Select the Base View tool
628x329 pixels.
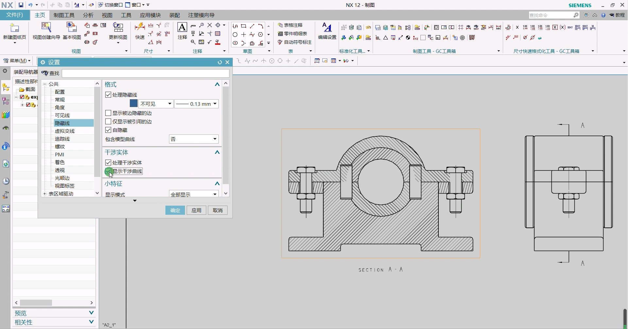(72, 28)
